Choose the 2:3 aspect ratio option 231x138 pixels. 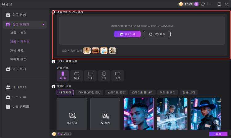[104, 76]
